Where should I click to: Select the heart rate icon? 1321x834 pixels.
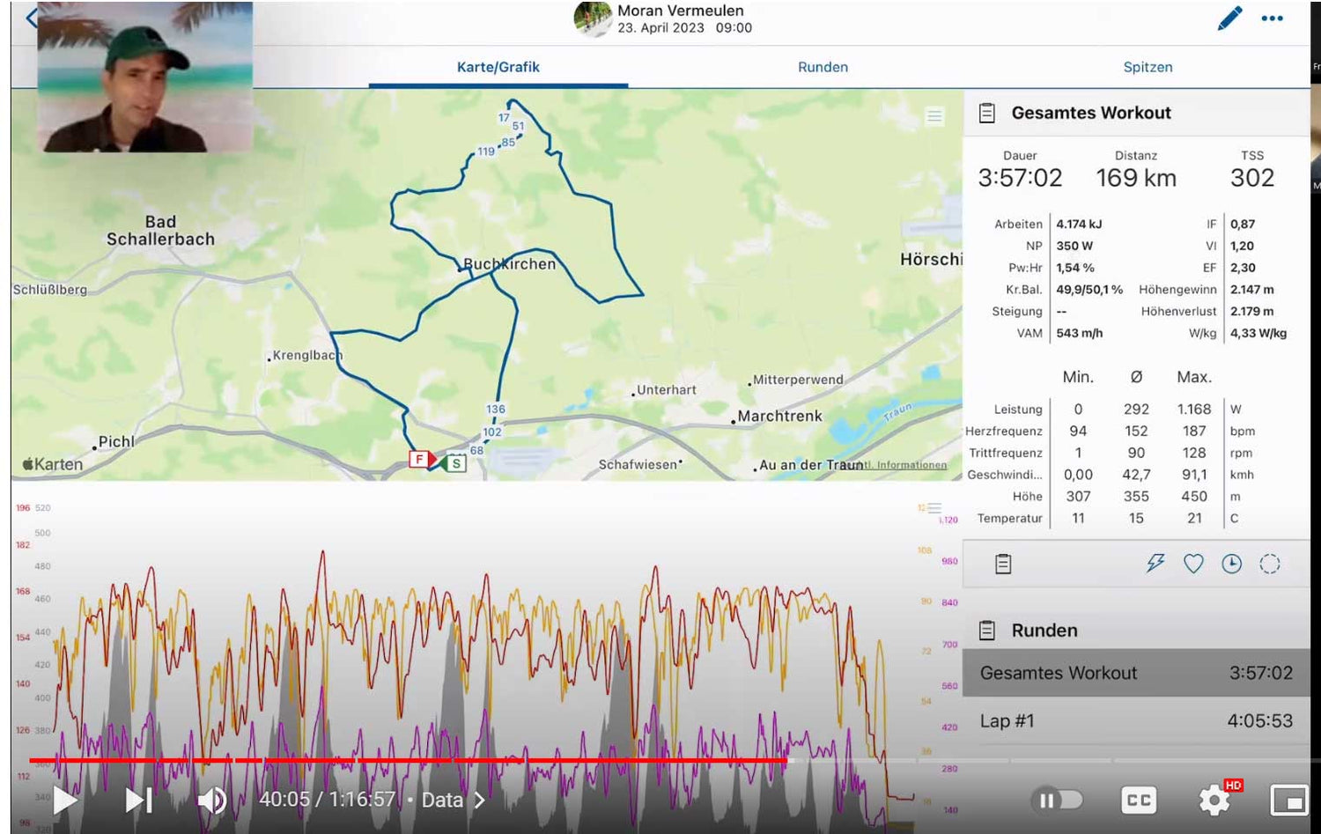[1193, 564]
